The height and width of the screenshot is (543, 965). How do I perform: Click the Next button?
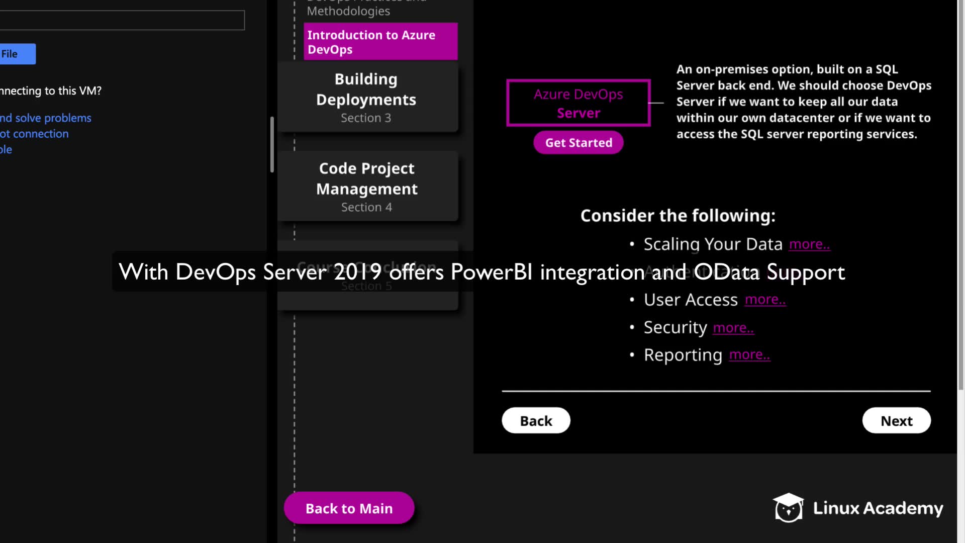click(x=896, y=420)
